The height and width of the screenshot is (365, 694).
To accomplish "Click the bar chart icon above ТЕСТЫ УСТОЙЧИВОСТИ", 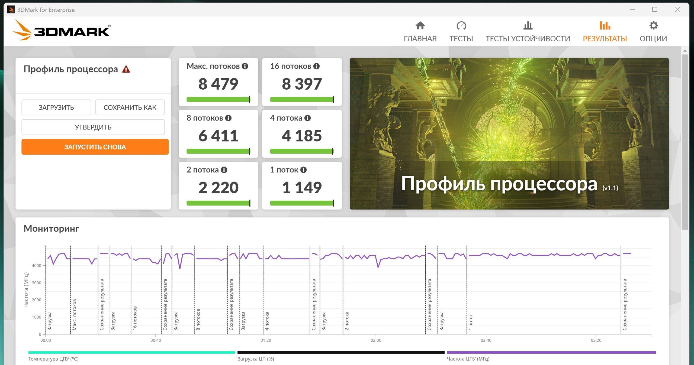I will [x=528, y=26].
